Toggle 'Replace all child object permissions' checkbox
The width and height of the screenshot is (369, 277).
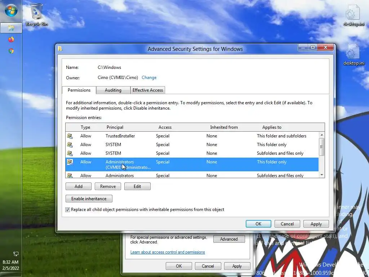point(67,210)
